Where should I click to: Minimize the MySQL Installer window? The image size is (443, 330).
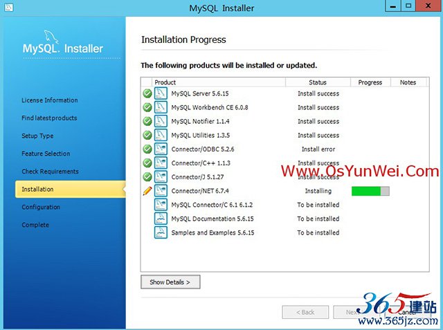(393, 6)
